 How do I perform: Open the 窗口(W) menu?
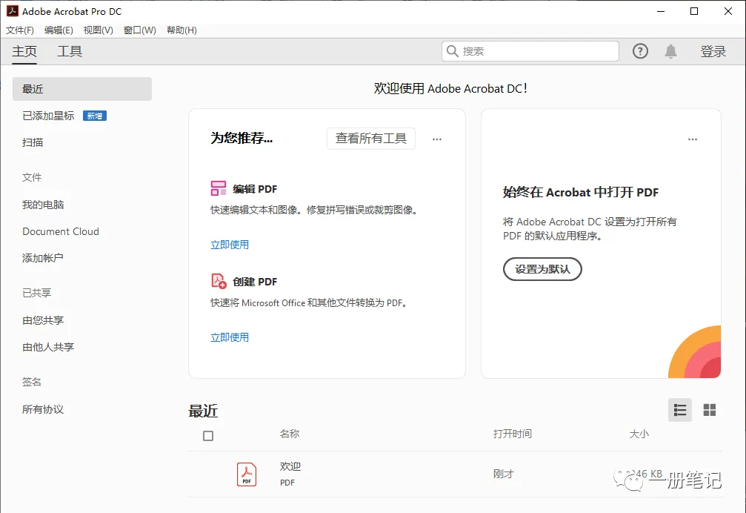(139, 30)
